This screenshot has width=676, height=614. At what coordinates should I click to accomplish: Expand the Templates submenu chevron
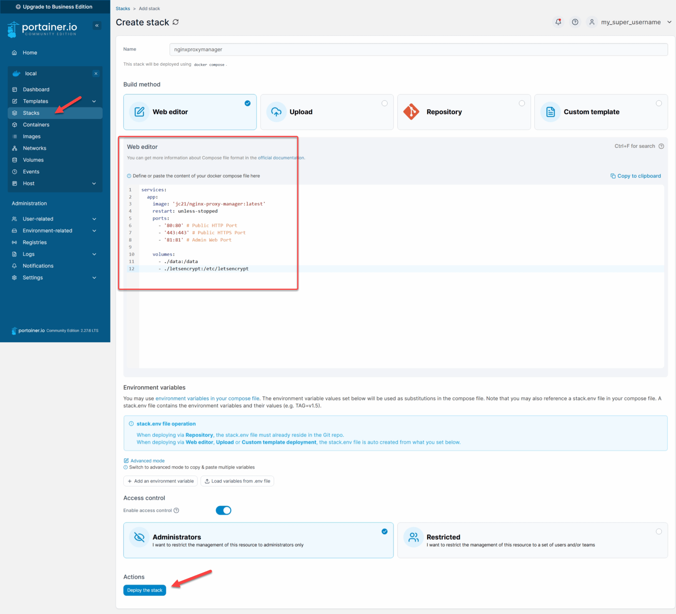94,101
